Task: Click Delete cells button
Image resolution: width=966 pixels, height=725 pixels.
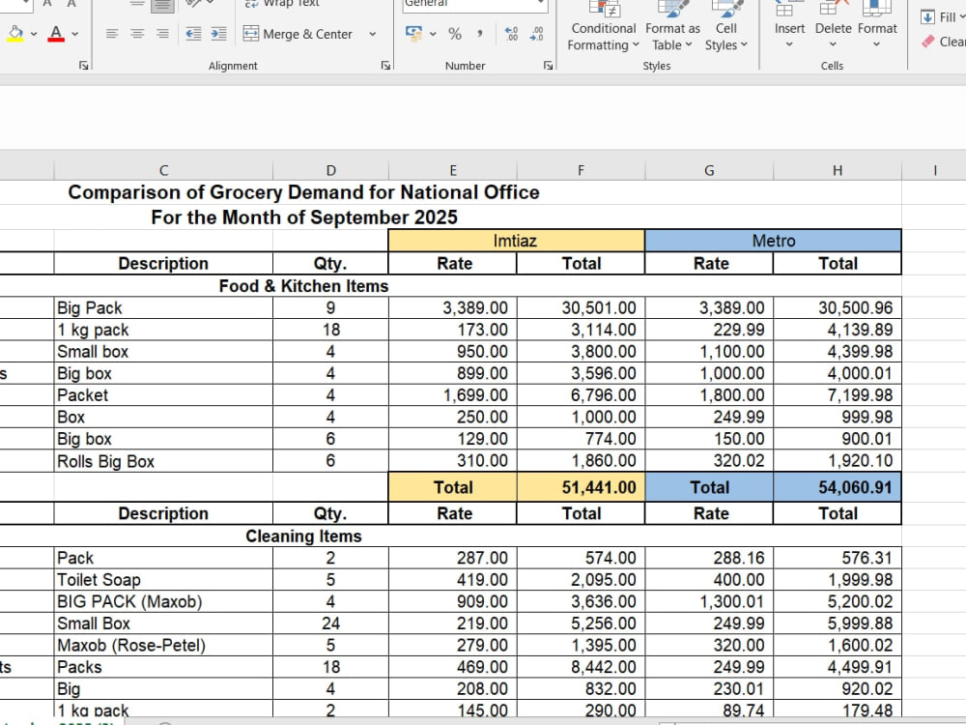Action: [x=833, y=18]
